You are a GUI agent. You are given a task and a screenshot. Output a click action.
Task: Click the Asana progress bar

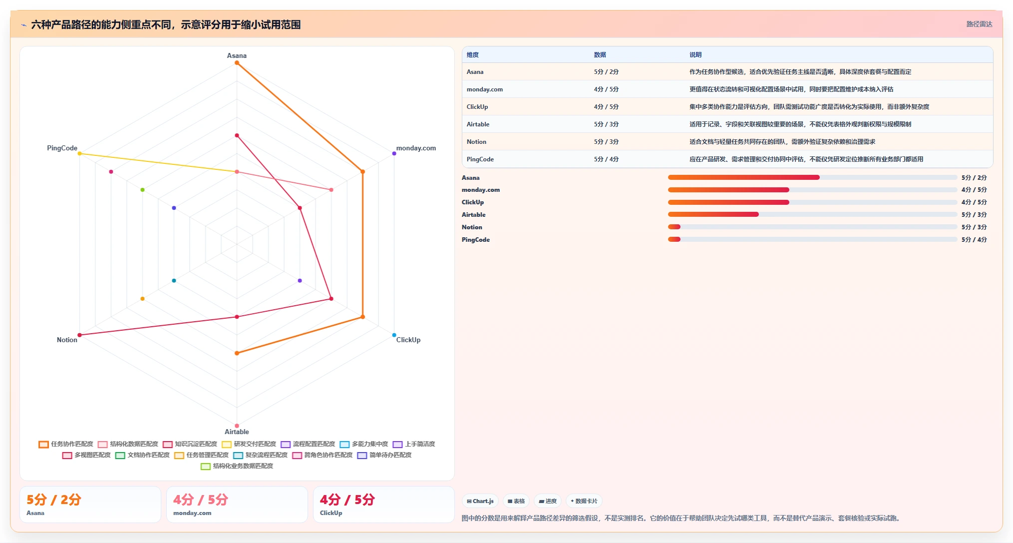pos(812,177)
